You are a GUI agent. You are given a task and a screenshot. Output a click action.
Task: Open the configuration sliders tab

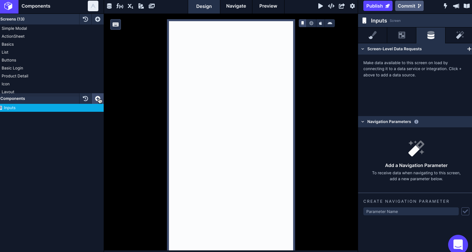click(402, 35)
